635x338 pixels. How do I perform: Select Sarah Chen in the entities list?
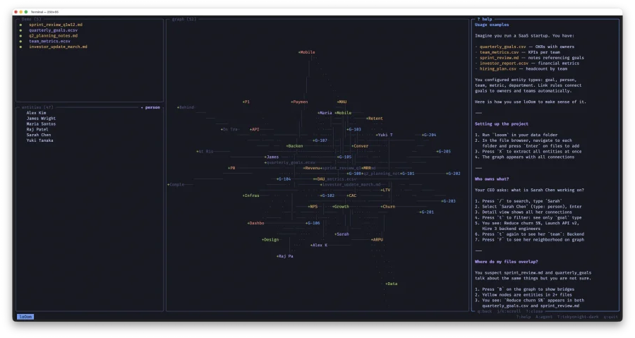pyautogui.click(x=40, y=135)
